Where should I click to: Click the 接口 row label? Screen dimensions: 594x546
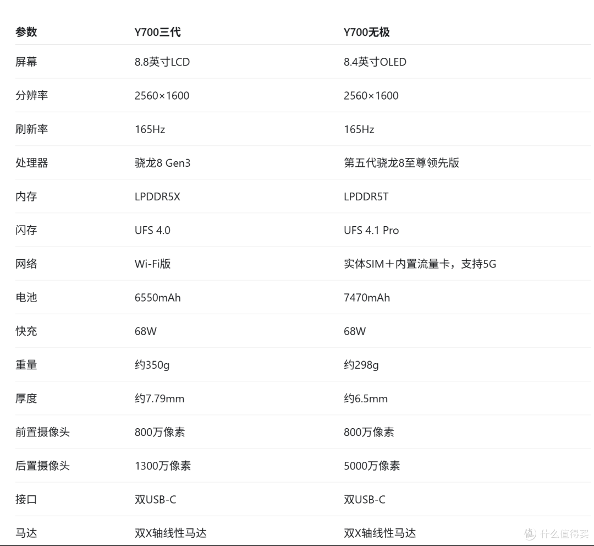26,500
